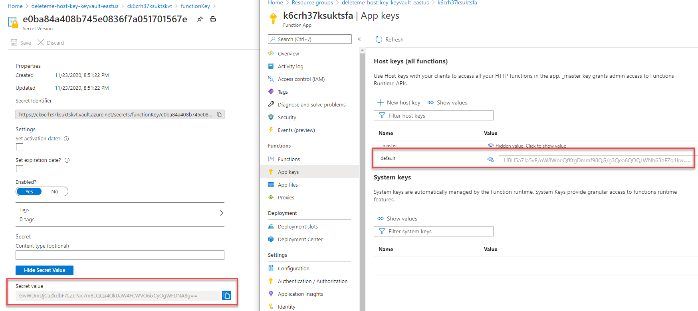Click the Save disk icon
This screenshot has height=311, width=698.
point(14,42)
